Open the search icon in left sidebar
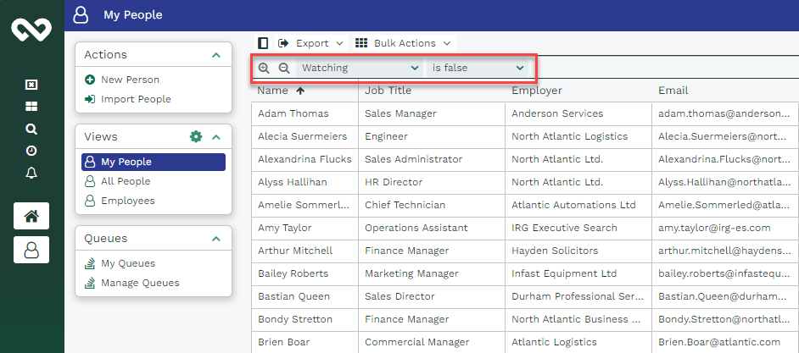Screen dimensions: 799x353 click(31, 129)
